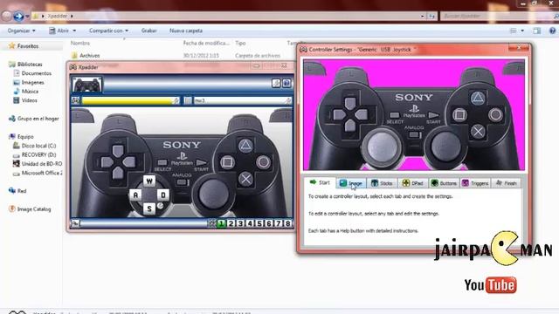Click the bottom-left icon in Xpadder status bar
559x314 pixels.
coord(75,223)
